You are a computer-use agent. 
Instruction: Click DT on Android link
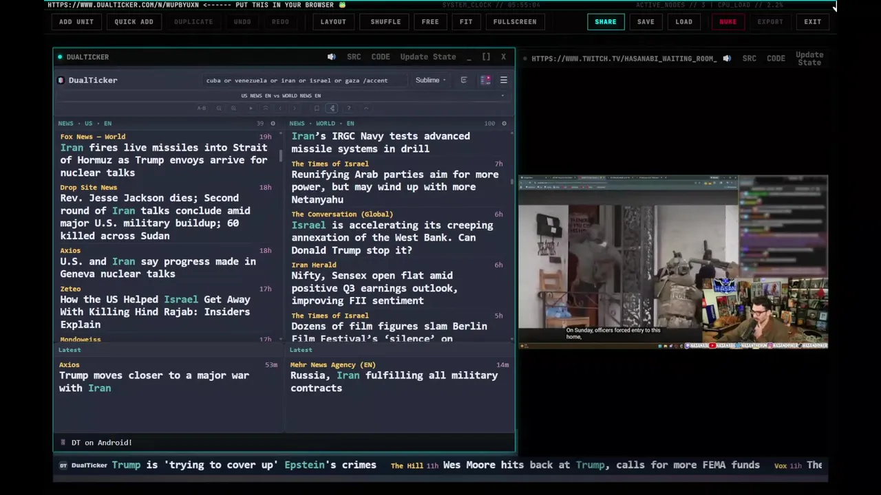tap(101, 443)
